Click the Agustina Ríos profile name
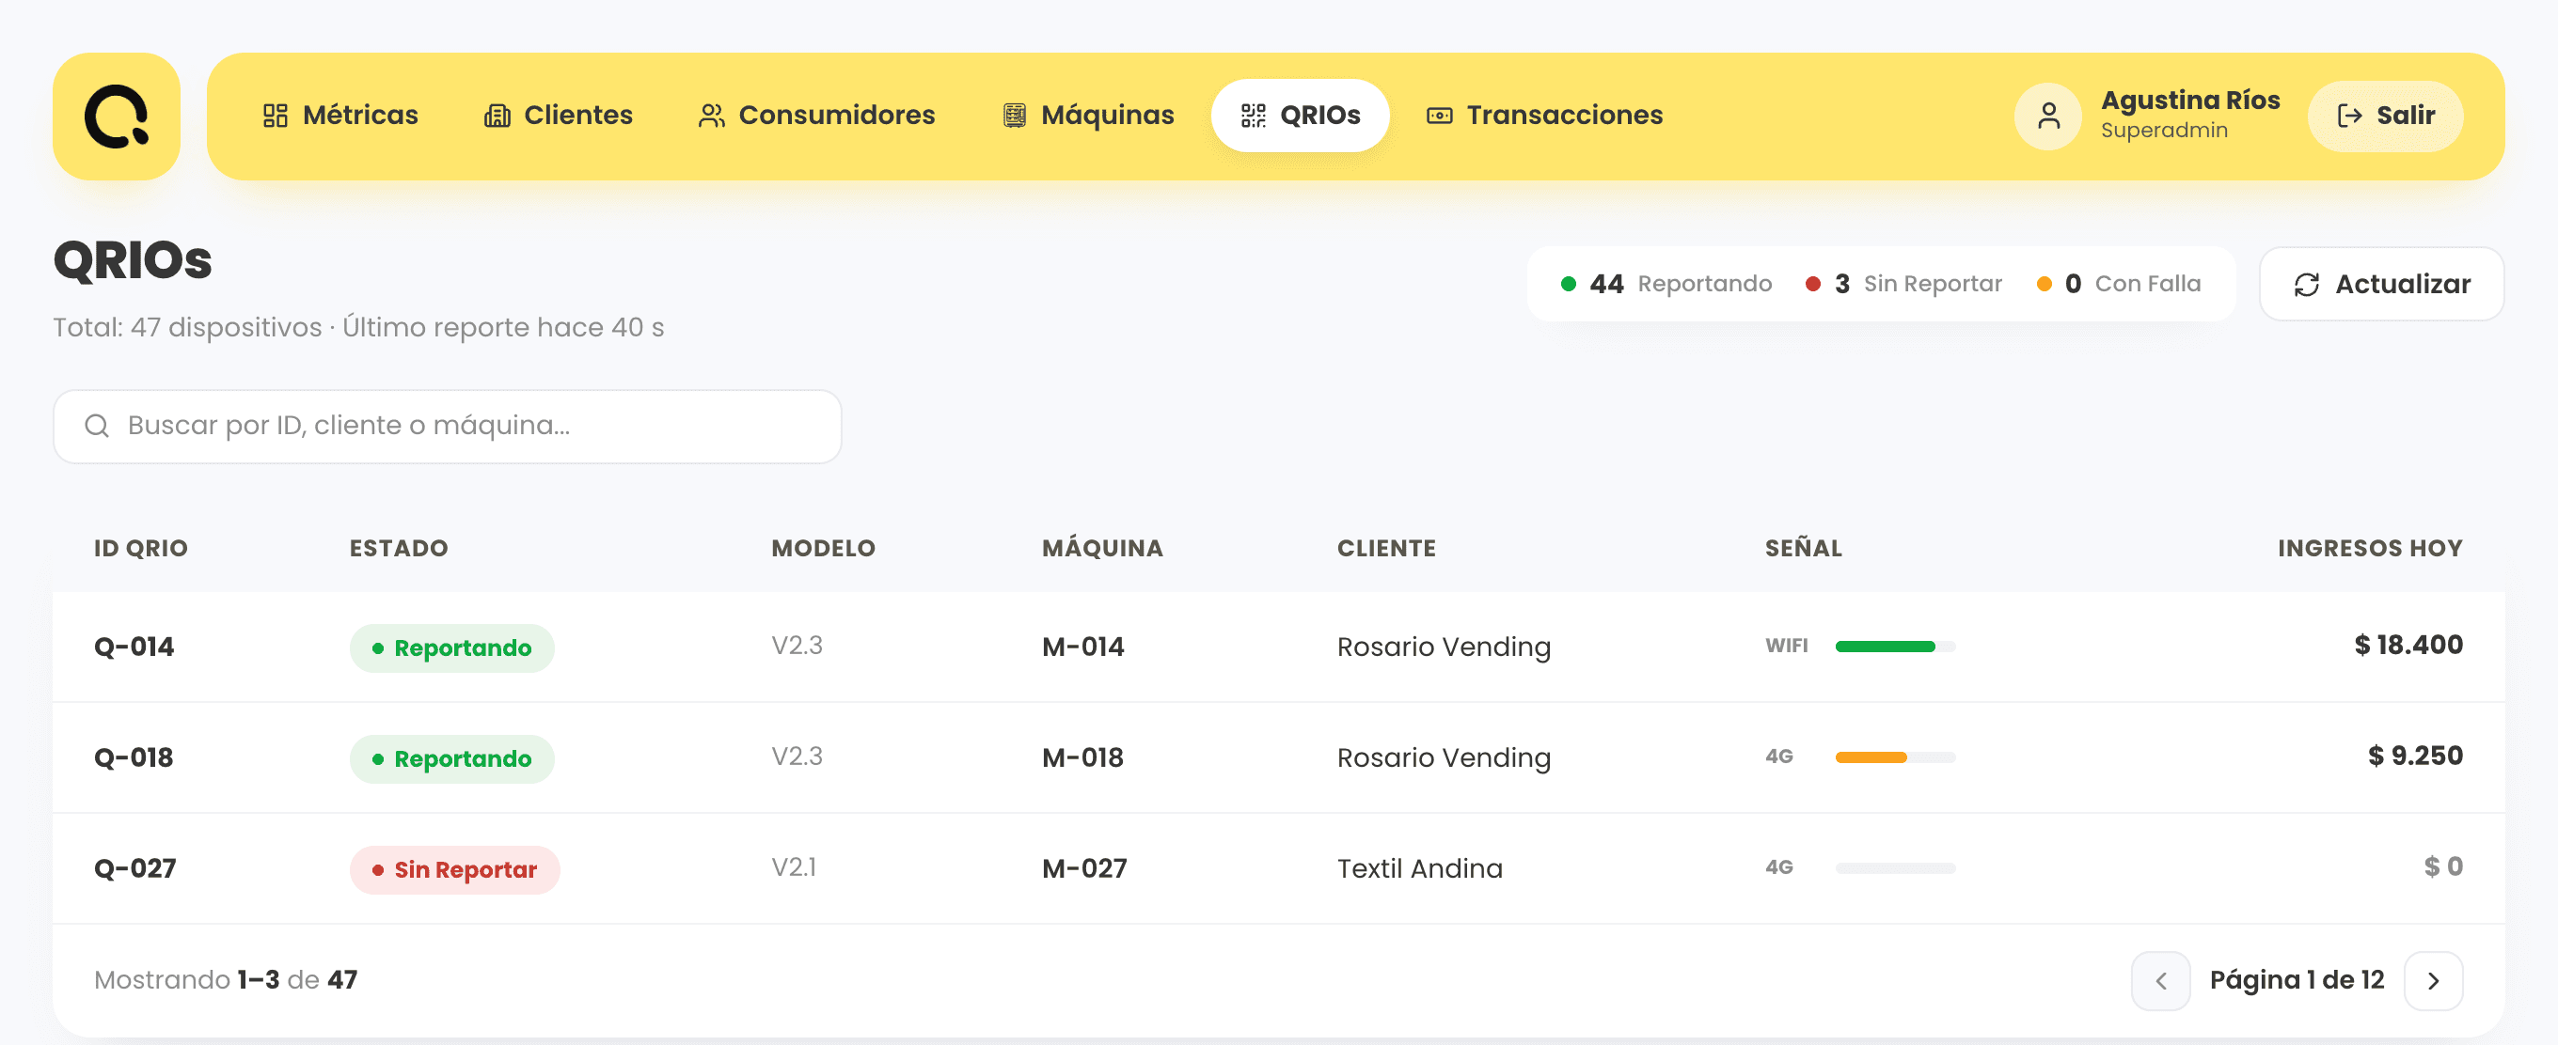 [x=2189, y=101]
